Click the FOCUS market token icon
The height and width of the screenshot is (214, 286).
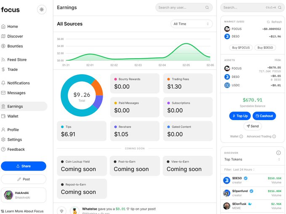[227, 29]
